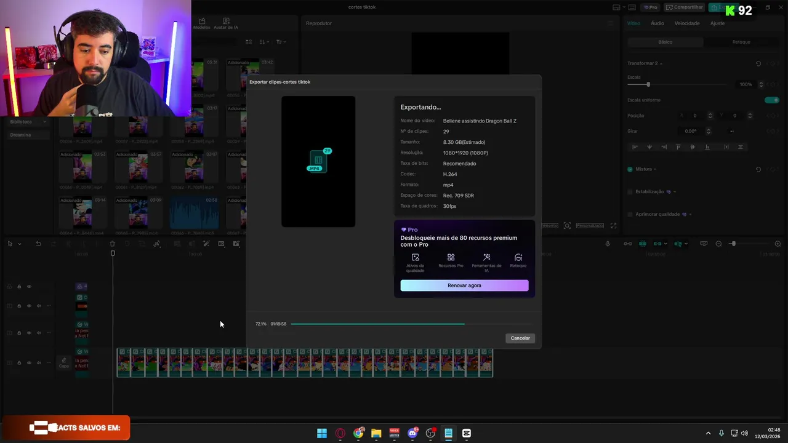Select the Ferramentas de IA icon
The height and width of the screenshot is (443, 788).
tap(486, 257)
